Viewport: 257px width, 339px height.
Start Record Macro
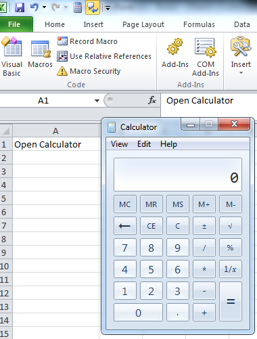[87, 41]
